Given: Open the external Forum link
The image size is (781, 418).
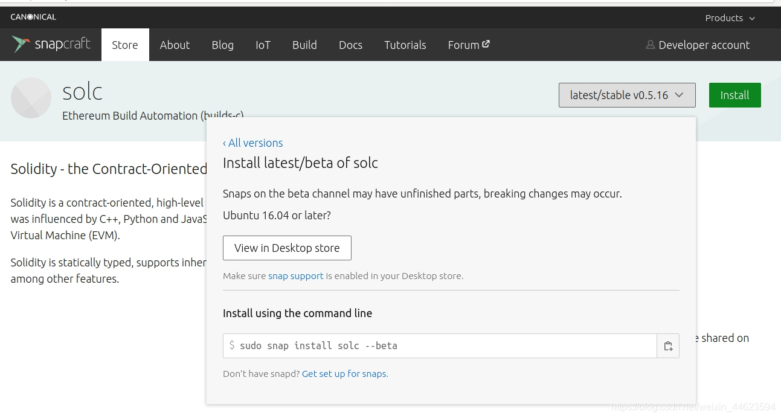Looking at the screenshot, I should point(468,45).
